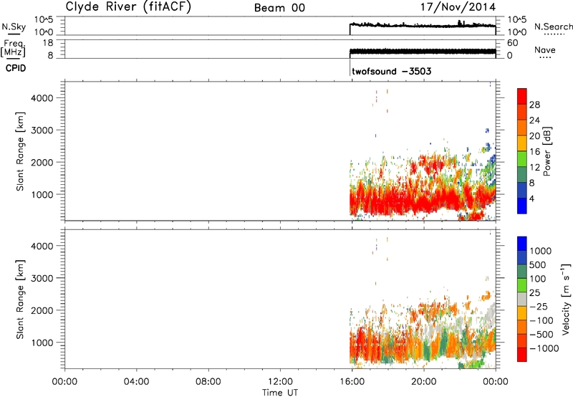
Task: Click the 'Beam 00' label
Action: (279, 8)
